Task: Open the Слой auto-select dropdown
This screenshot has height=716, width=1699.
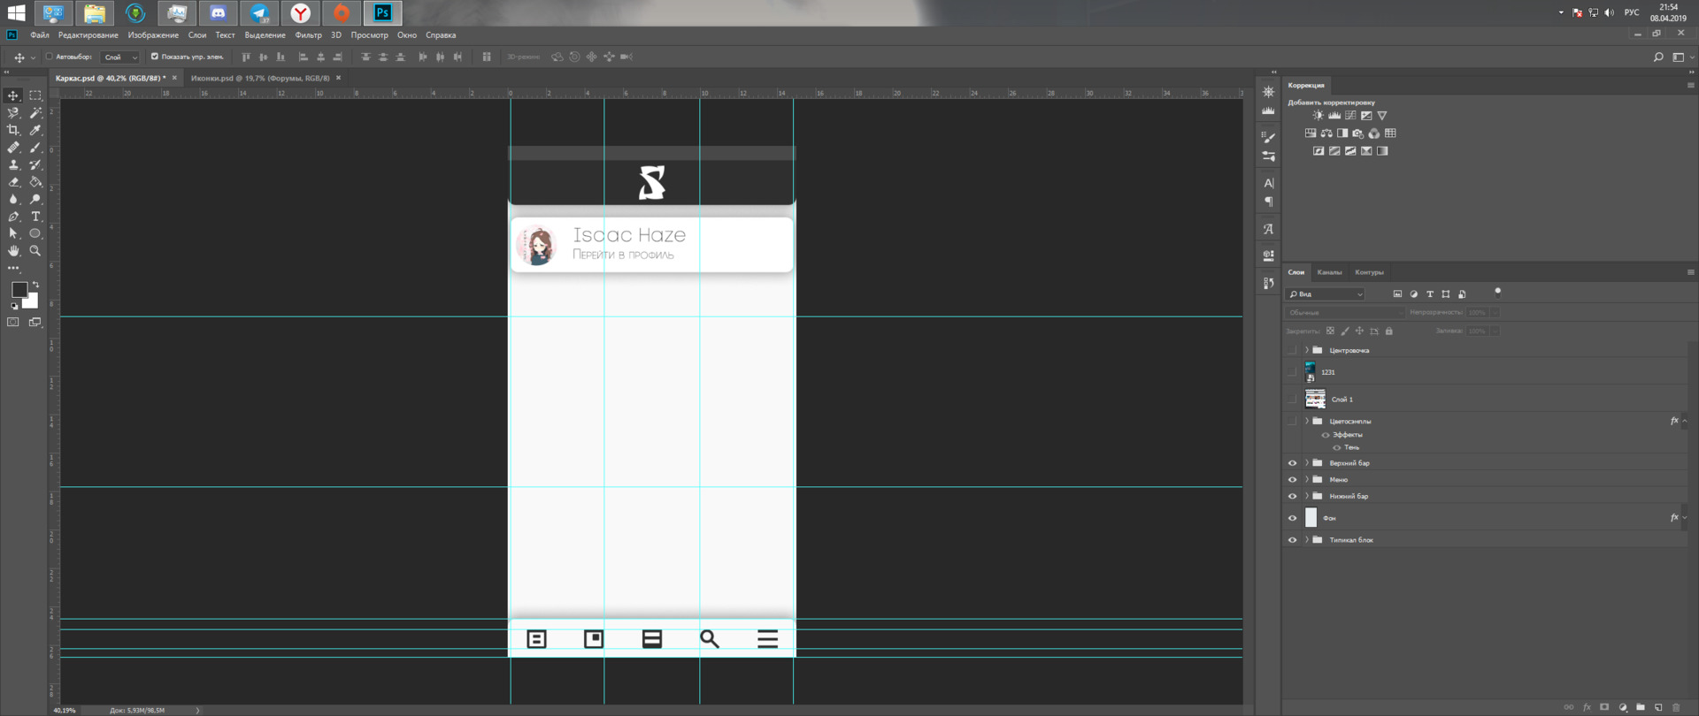Action: click(x=120, y=57)
